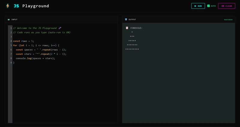Click the auto-run is ON comment line
This screenshot has width=240, height=127.
(42, 32)
